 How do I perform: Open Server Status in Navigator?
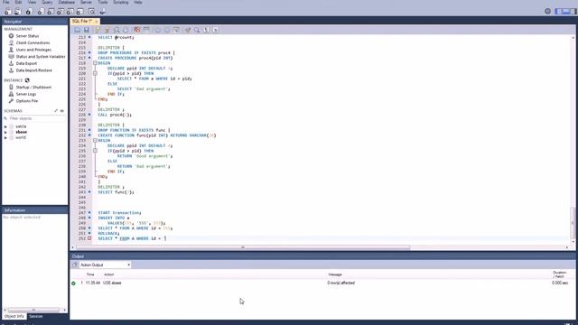tap(27, 36)
